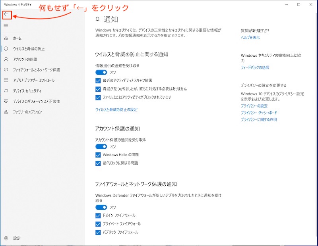This screenshot has height=246, width=318.
Task: Click フィードバックの送信 link
Action: point(255,67)
